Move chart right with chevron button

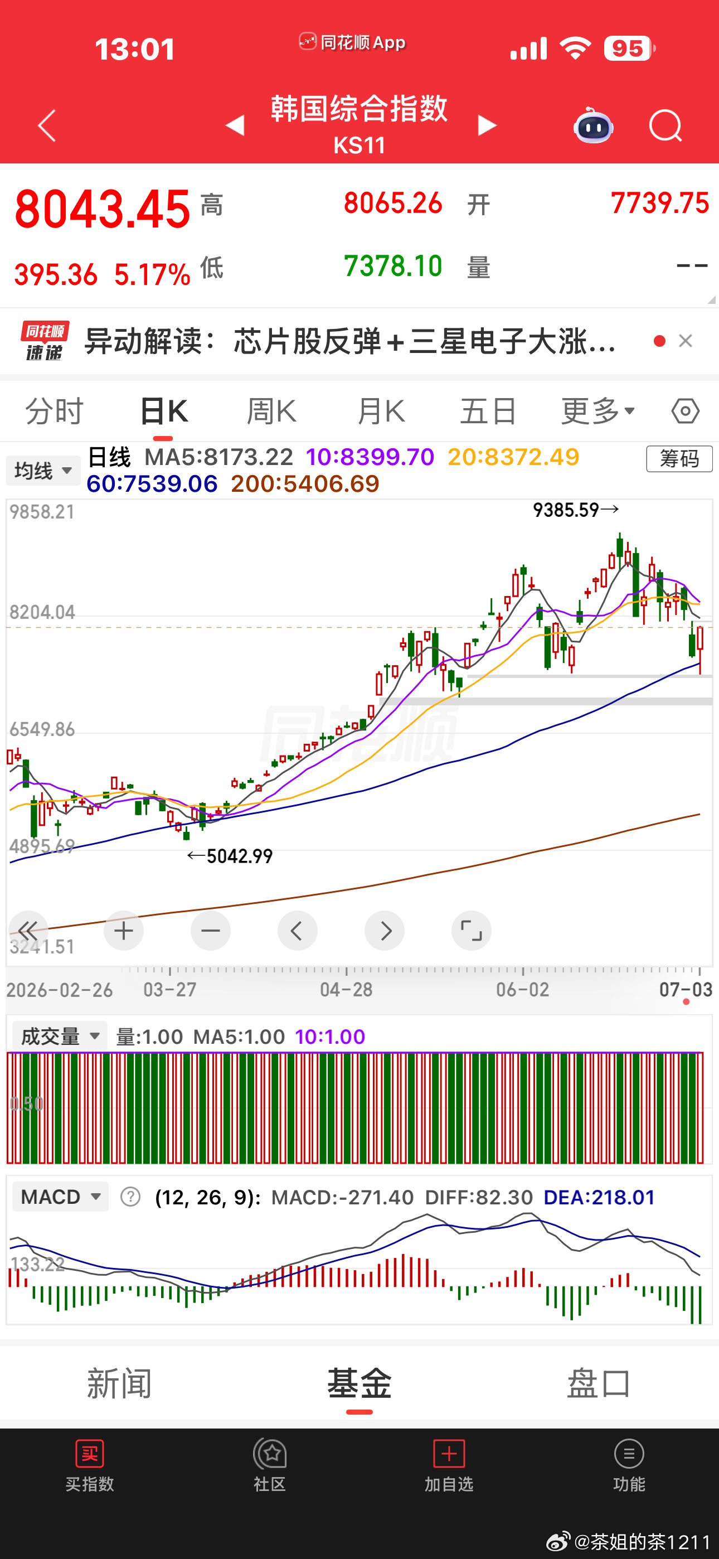pos(385,930)
